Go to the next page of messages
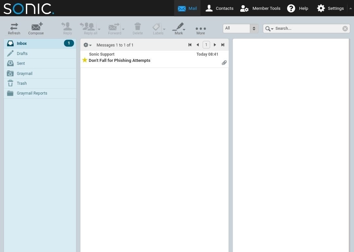The image size is (354, 252). 215,45
